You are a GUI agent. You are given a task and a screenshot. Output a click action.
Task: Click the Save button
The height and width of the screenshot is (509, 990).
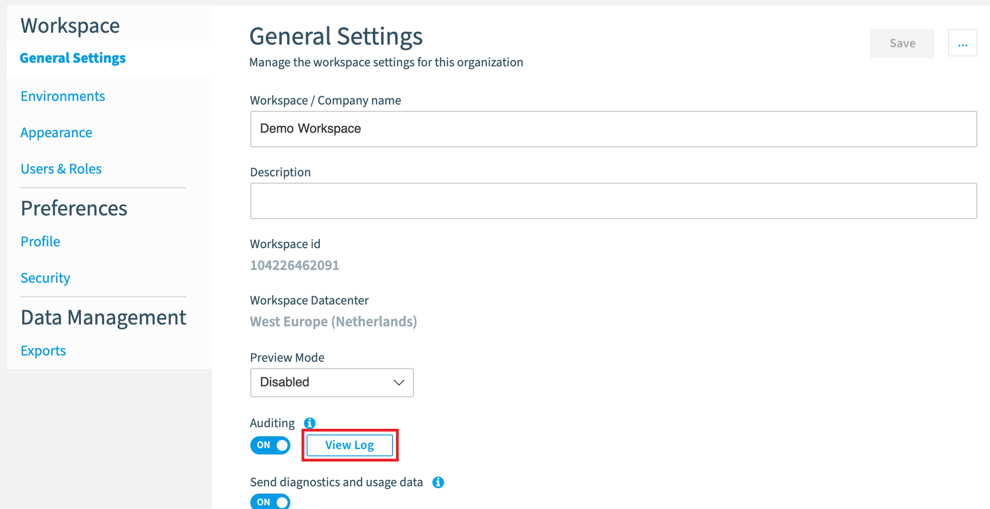click(902, 44)
